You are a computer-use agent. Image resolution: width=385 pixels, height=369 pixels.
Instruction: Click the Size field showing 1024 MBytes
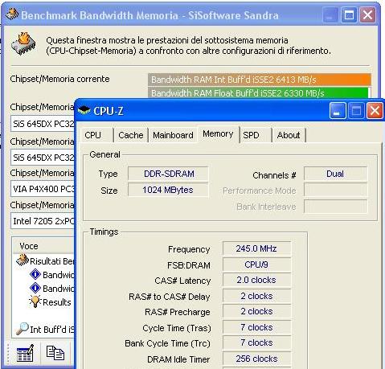[168, 190]
